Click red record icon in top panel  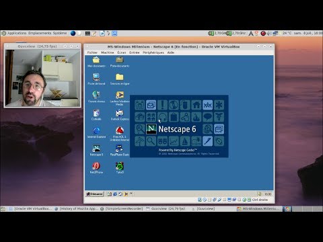(x=263, y=34)
